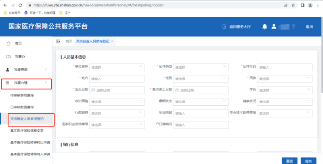
Task: Click 返回服务大厅 link in header
Action: click(236, 27)
